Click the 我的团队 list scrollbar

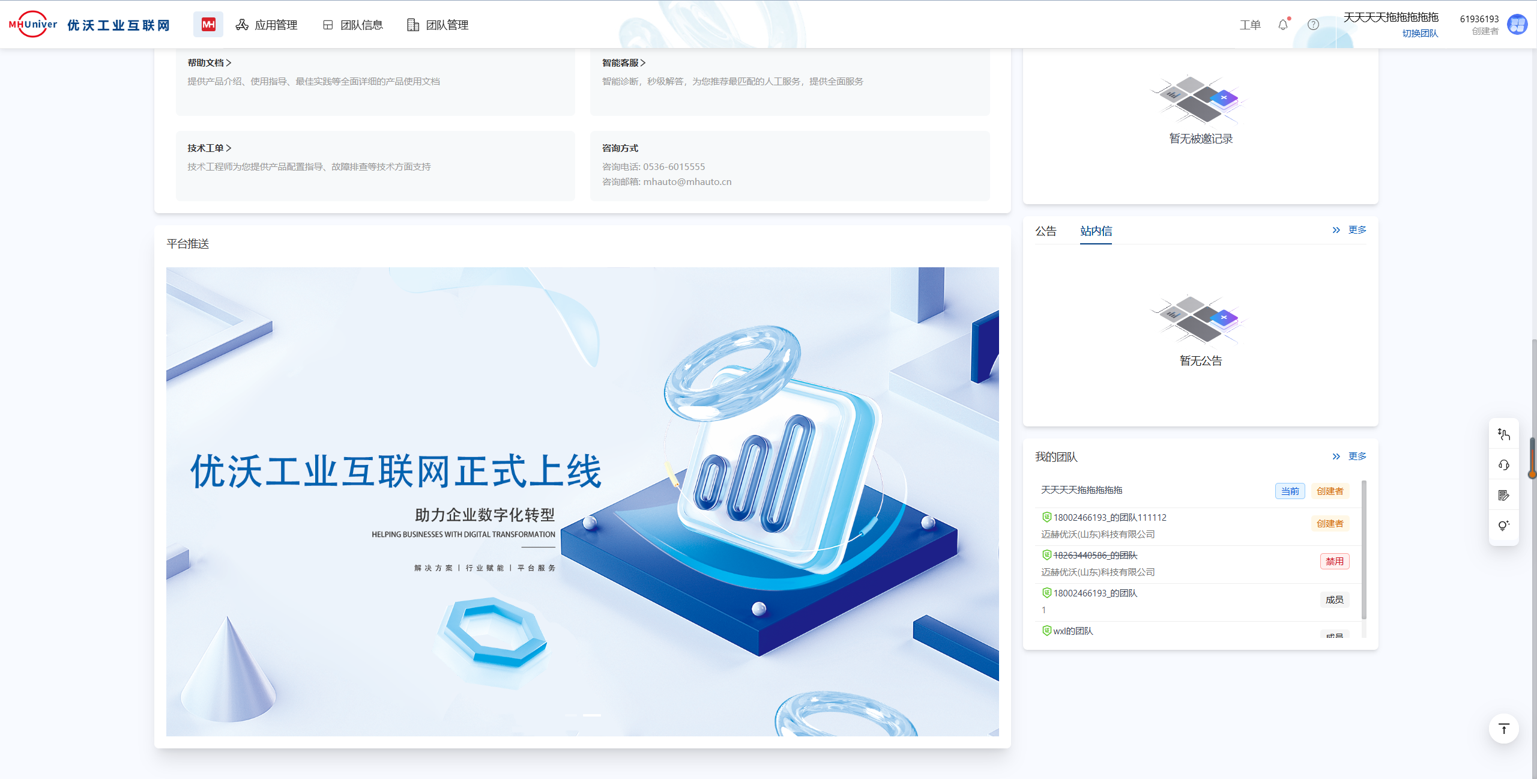pos(1363,550)
